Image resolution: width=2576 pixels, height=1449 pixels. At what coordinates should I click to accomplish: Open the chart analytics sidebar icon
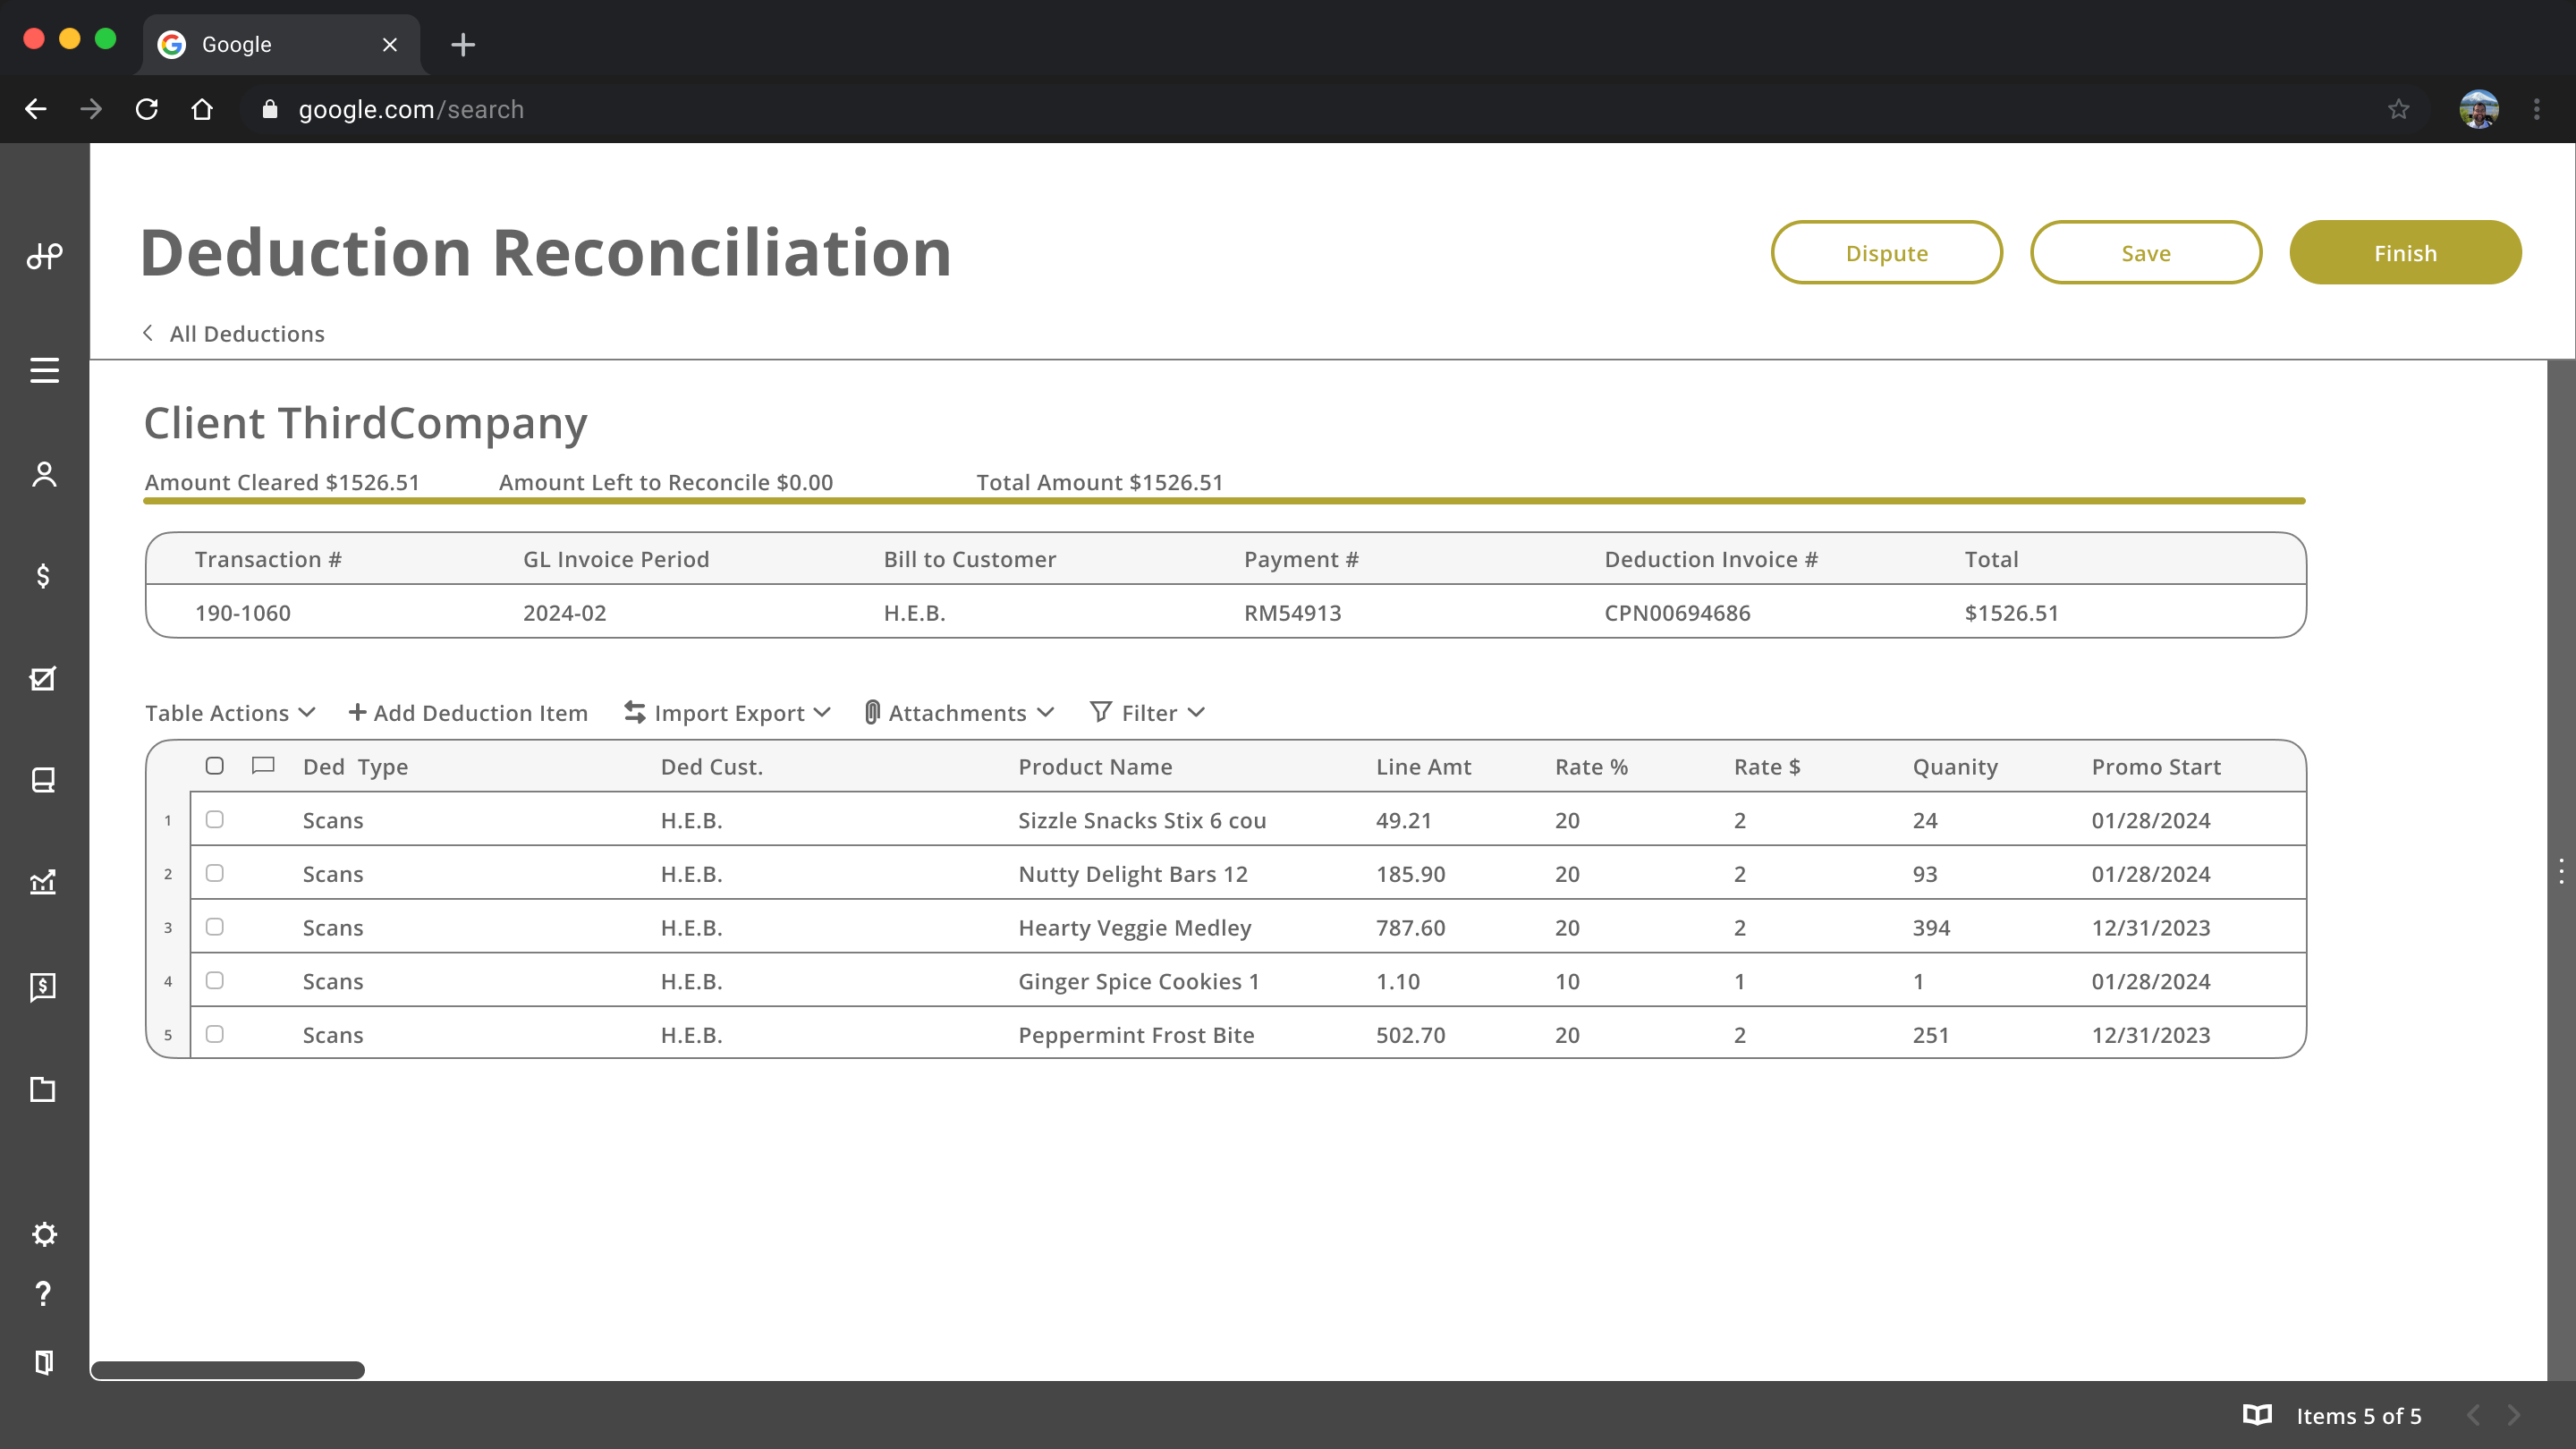[43, 882]
